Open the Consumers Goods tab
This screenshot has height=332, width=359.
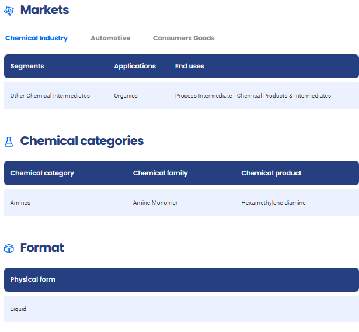pyautogui.click(x=183, y=39)
